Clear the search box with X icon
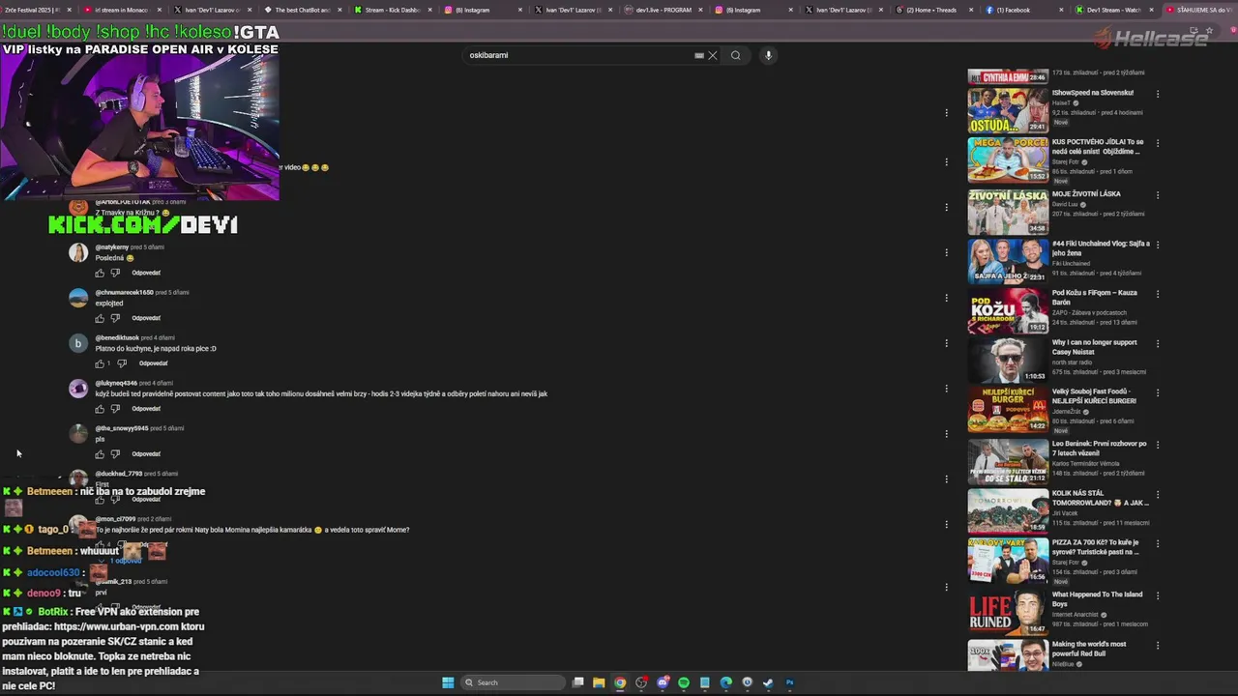This screenshot has height=696, width=1238. (x=713, y=55)
